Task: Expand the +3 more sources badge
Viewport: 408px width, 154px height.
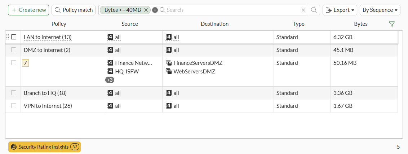Action: click(110, 80)
